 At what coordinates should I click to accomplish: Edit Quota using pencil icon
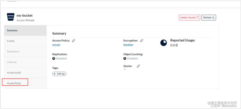click(x=139, y=66)
